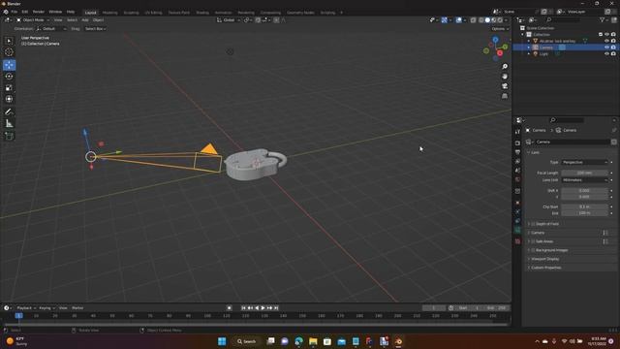Open the File menu
Viewport: 620px width, 349px height.
pyautogui.click(x=15, y=12)
